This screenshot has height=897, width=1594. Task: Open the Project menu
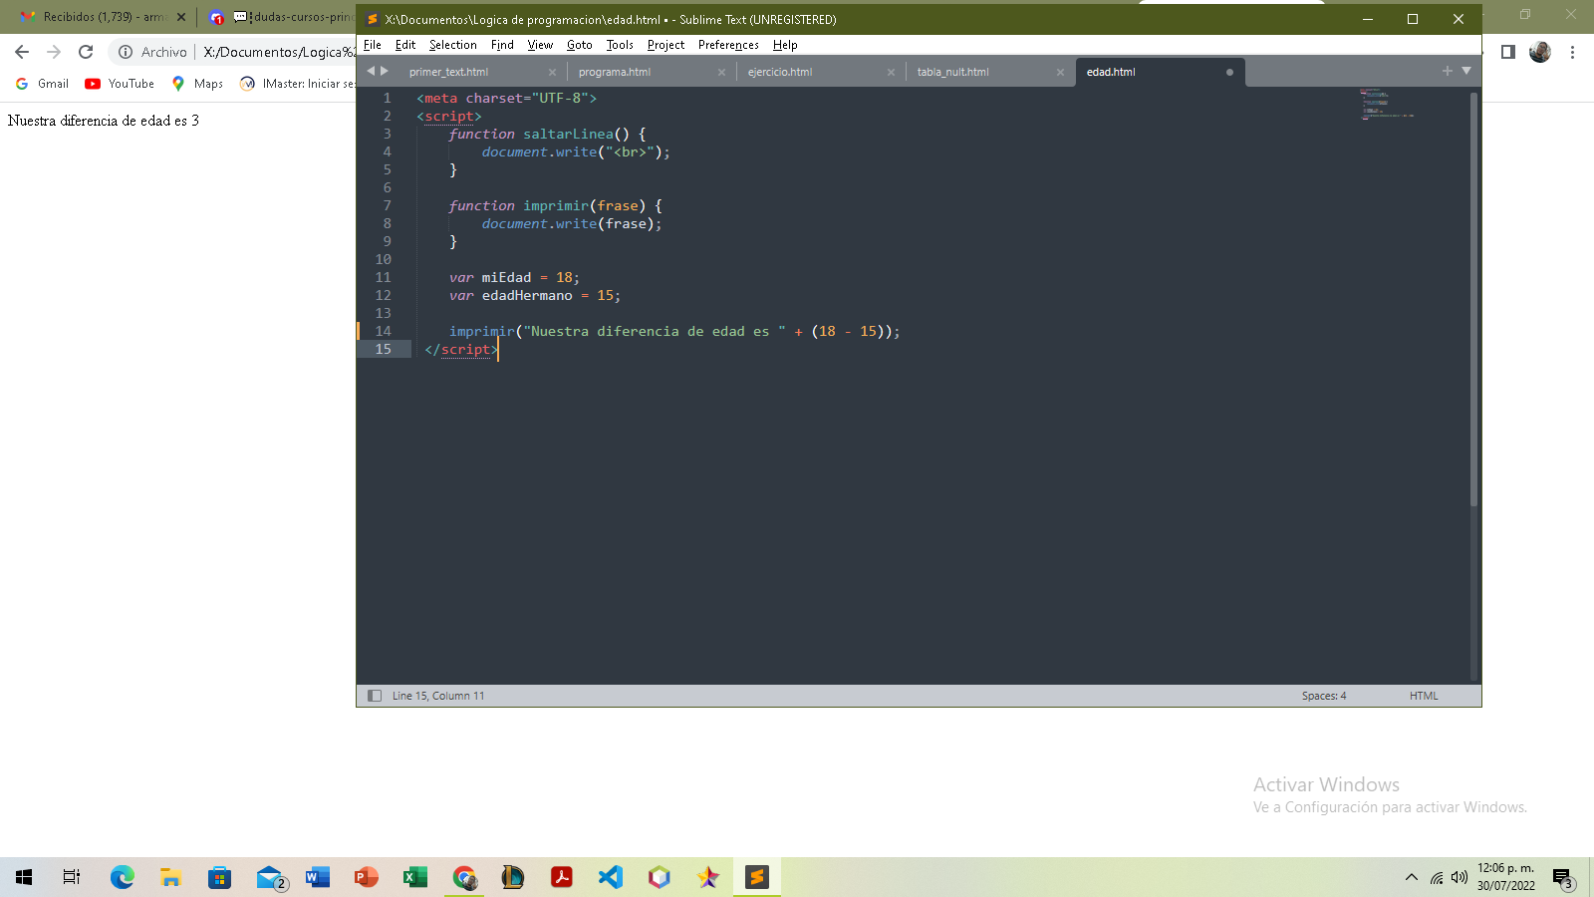[x=665, y=45]
